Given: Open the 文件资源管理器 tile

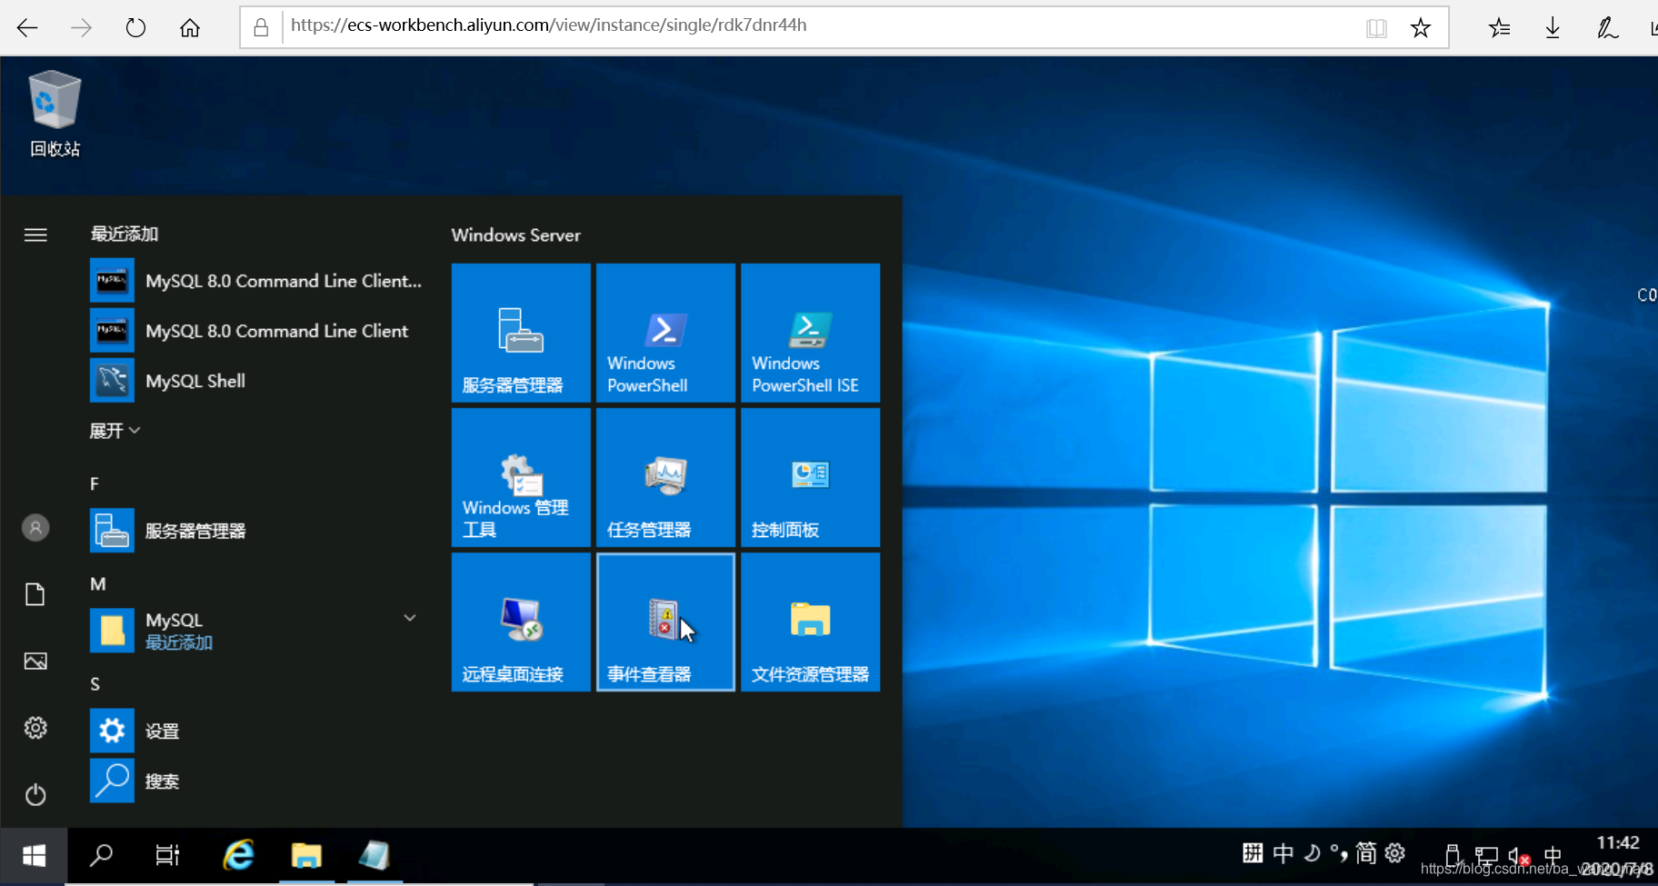Looking at the screenshot, I should point(810,622).
